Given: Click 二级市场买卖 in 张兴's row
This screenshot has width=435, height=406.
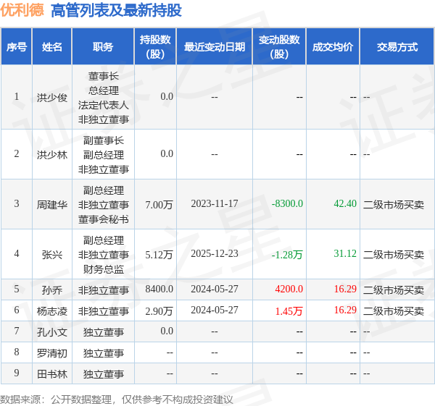Looking at the screenshot, I should pos(394,255).
